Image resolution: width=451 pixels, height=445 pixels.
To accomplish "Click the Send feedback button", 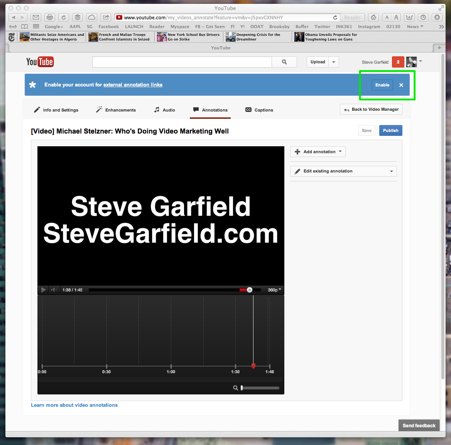I will coord(419,425).
